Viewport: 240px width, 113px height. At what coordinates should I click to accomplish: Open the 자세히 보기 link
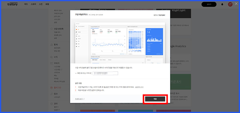79,99
